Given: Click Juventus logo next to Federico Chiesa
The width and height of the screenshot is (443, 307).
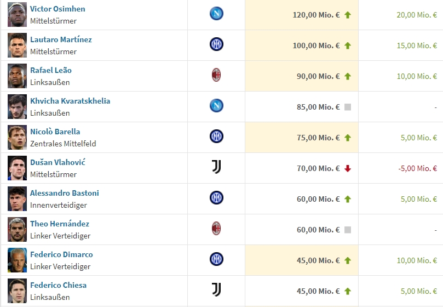Looking at the screenshot, I should pyautogui.click(x=216, y=290).
